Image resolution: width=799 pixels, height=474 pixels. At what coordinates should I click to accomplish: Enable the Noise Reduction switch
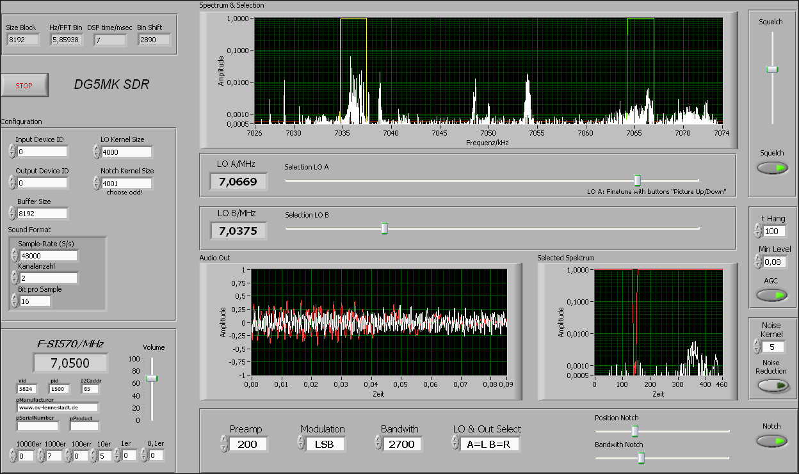772,386
